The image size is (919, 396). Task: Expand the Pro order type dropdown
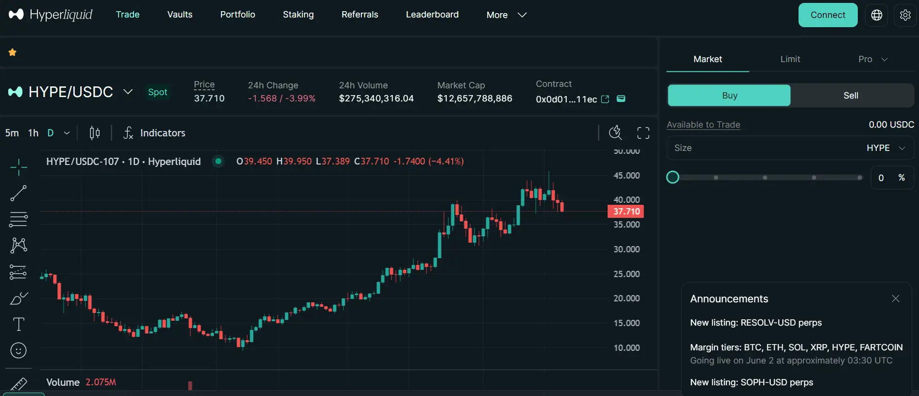(873, 59)
